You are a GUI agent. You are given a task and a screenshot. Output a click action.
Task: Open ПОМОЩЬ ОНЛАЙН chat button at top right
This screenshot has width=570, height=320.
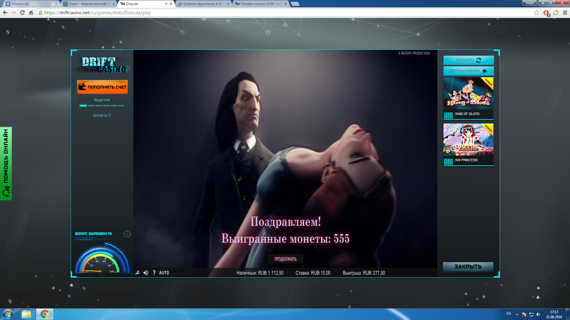click(x=468, y=71)
